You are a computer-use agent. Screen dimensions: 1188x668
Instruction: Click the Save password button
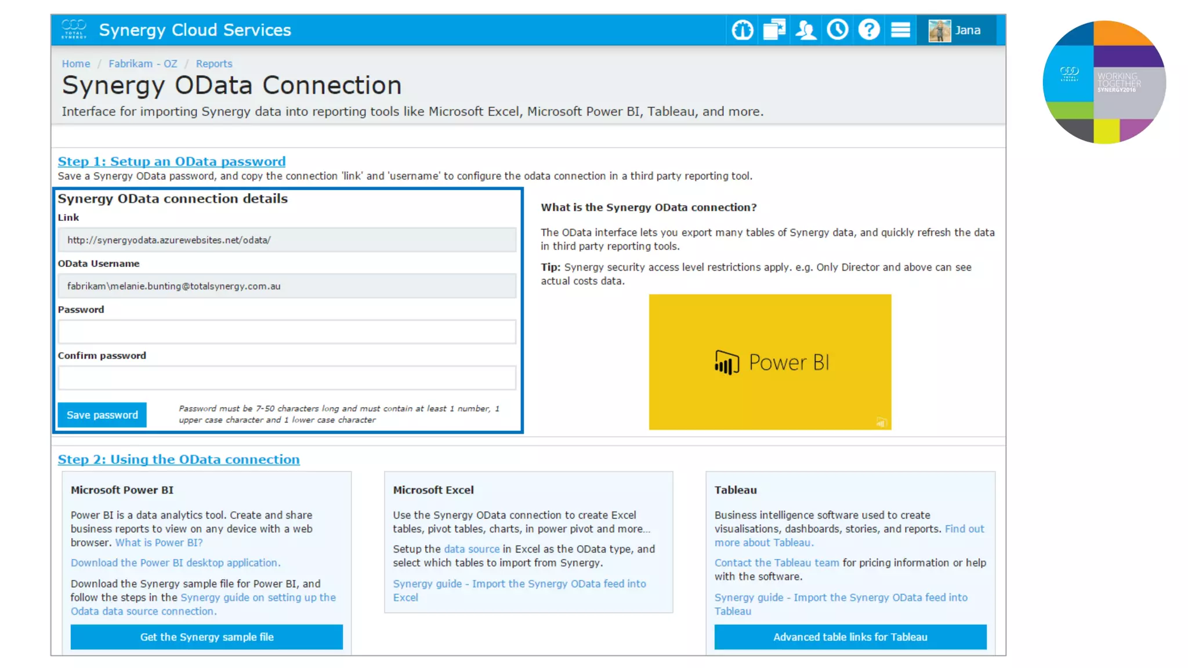102,415
